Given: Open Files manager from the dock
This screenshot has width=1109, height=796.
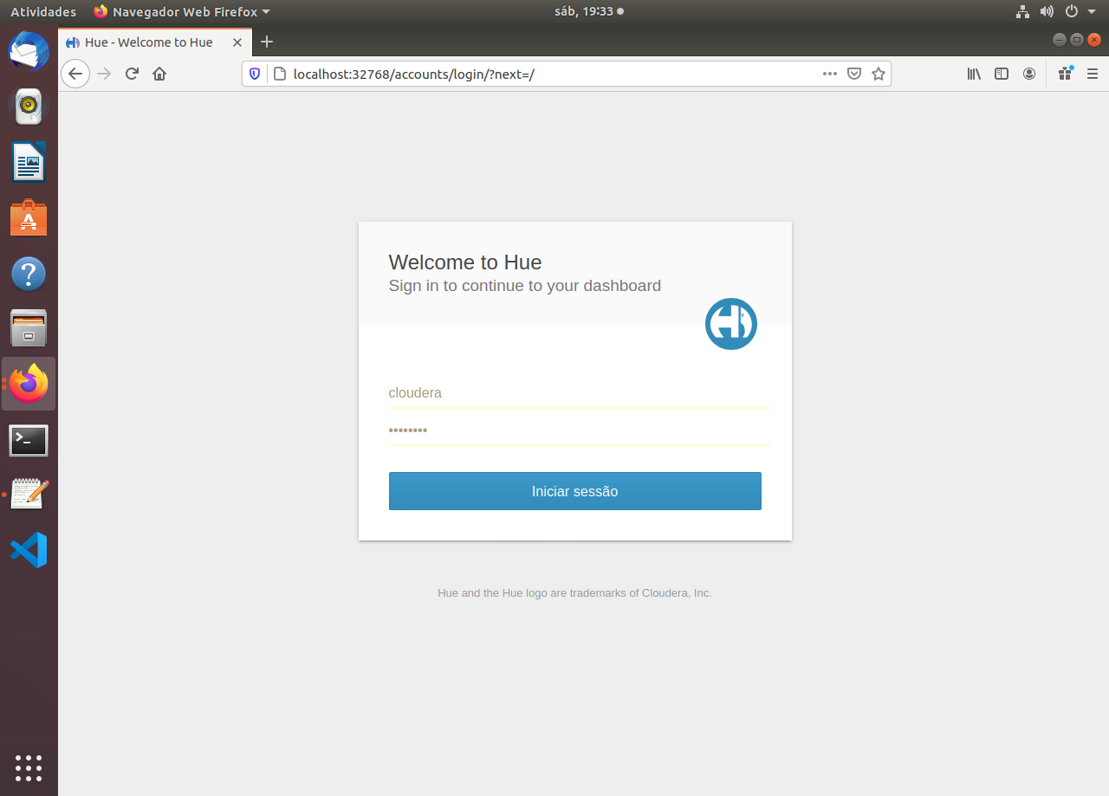Looking at the screenshot, I should (29, 328).
